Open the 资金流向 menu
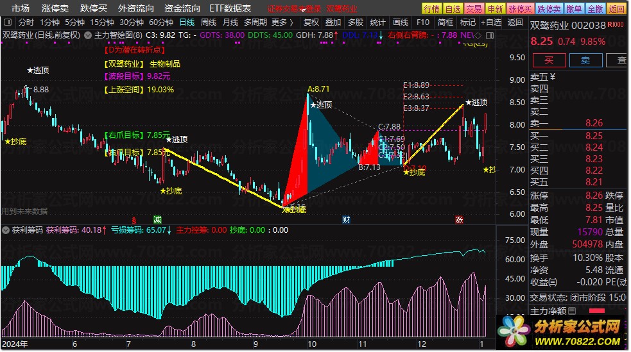Image resolution: width=631 pixels, height=352 pixels. (x=182, y=8)
